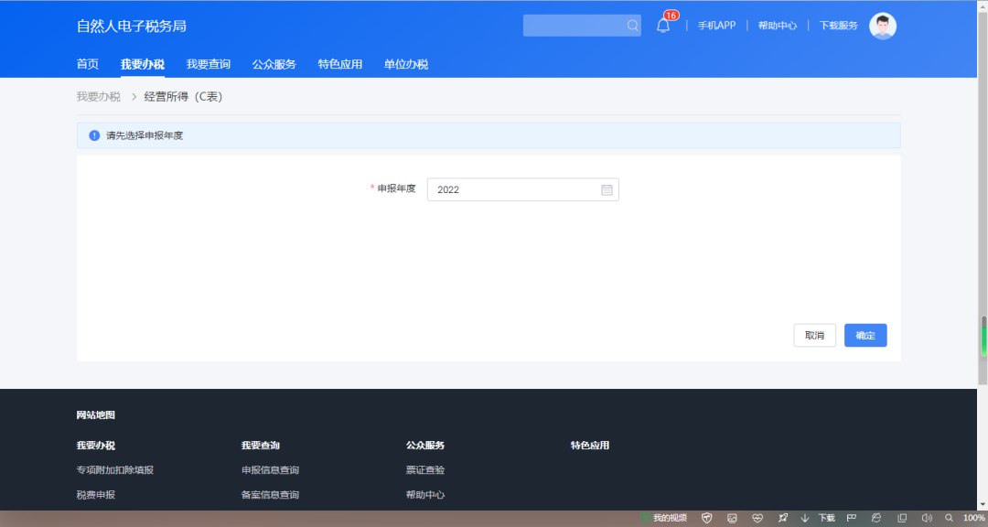Click the shield security icon in status bar
The image size is (988, 527).
707,518
